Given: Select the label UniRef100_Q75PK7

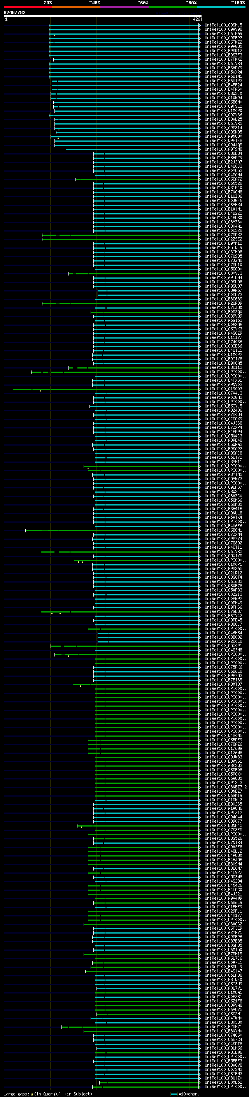Looking at the screenshot, I should [x=223, y=235].
